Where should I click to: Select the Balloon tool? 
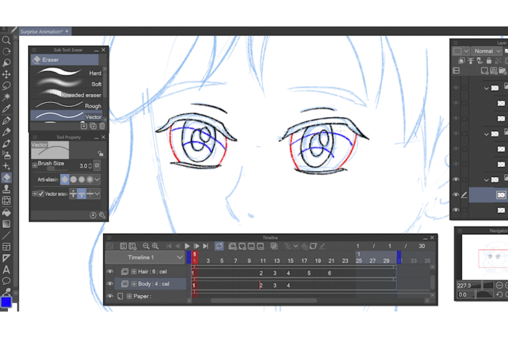tap(6, 281)
